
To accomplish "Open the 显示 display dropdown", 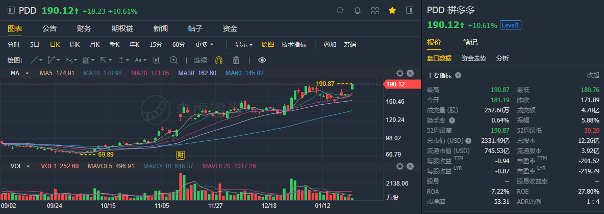I will coord(244,45).
